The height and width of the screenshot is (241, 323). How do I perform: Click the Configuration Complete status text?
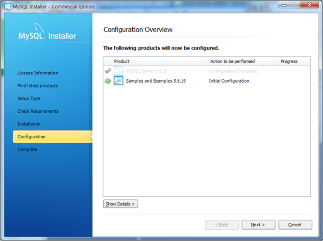click(x=234, y=71)
